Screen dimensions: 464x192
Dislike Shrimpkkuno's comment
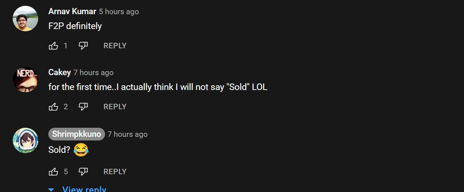tap(83, 172)
